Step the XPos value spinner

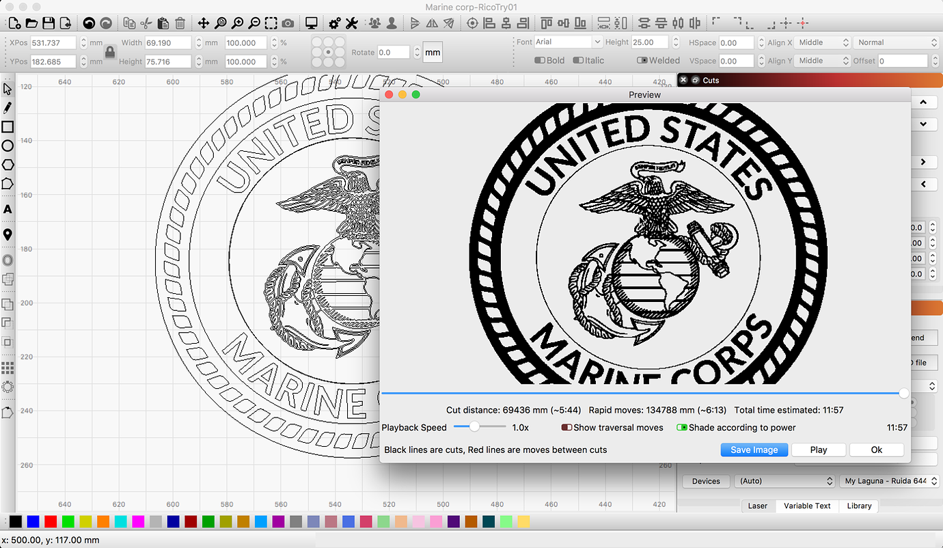tap(83, 42)
